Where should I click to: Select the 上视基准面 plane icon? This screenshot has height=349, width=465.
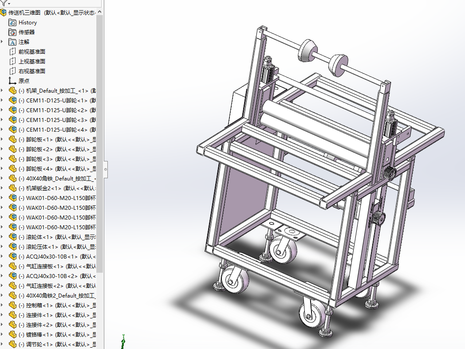click(x=12, y=61)
